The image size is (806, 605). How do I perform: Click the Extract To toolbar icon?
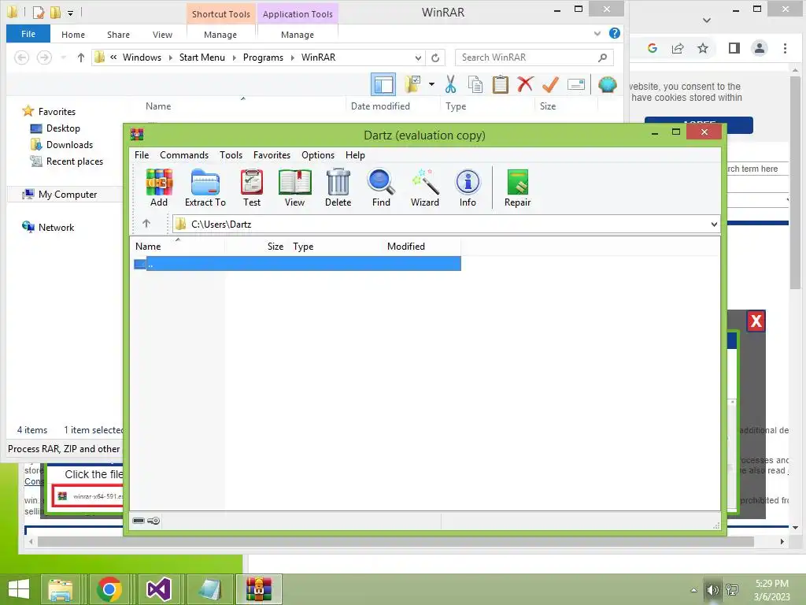click(205, 187)
